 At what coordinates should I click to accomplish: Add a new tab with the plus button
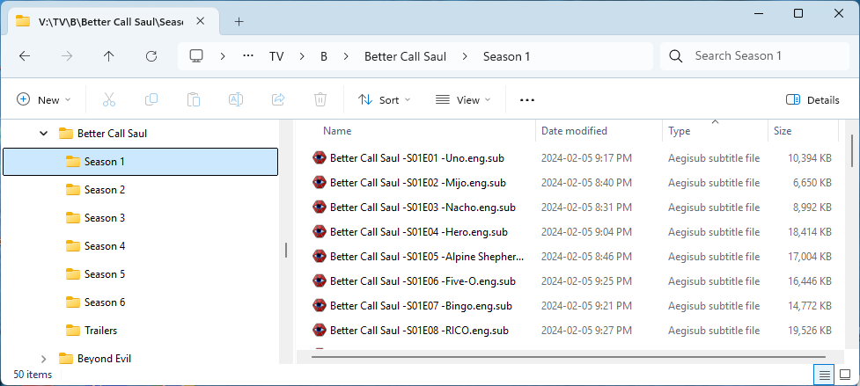coord(239,21)
